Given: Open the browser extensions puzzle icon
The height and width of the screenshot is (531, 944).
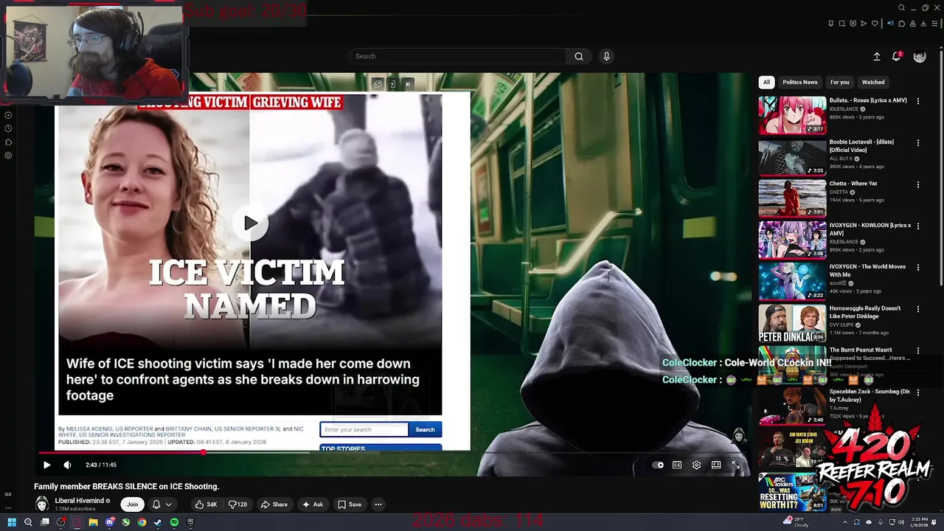Looking at the screenshot, I should pos(901,24).
